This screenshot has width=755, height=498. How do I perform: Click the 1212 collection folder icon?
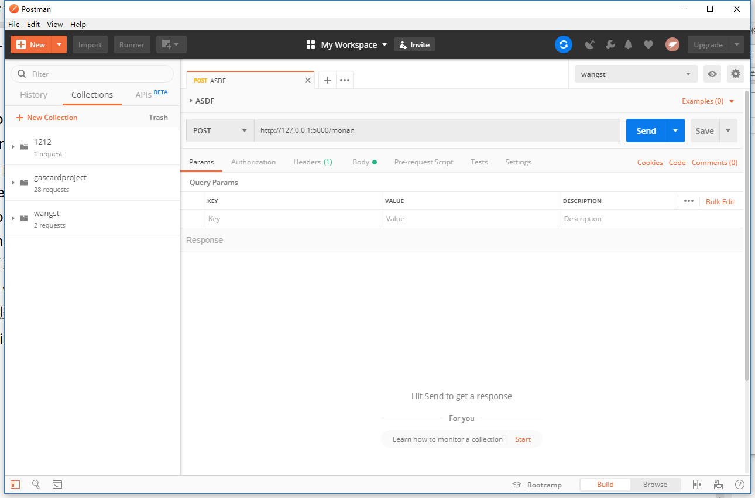click(24, 147)
